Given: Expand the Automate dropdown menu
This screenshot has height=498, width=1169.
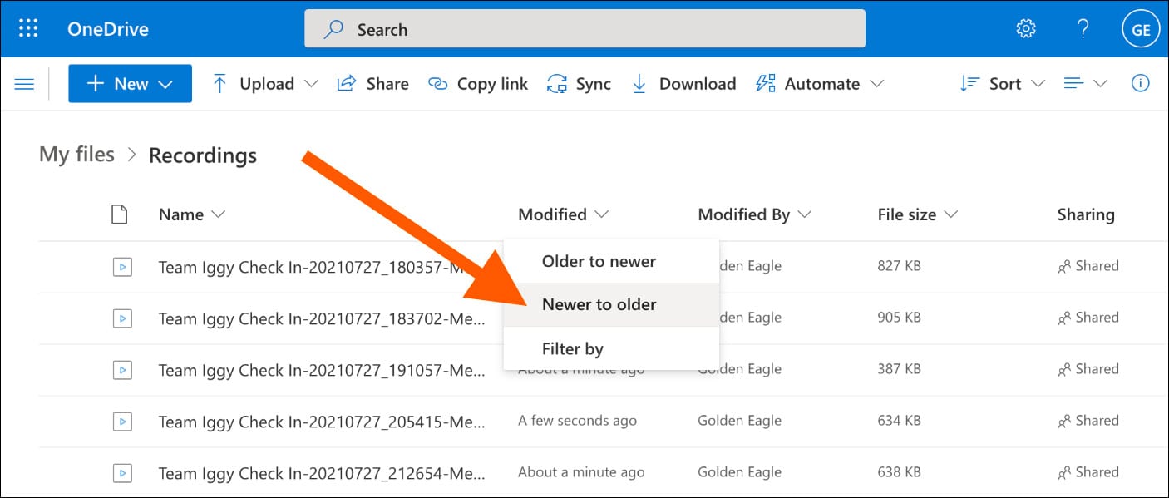Looking at the screenshot, I should [x=819, y=84].
